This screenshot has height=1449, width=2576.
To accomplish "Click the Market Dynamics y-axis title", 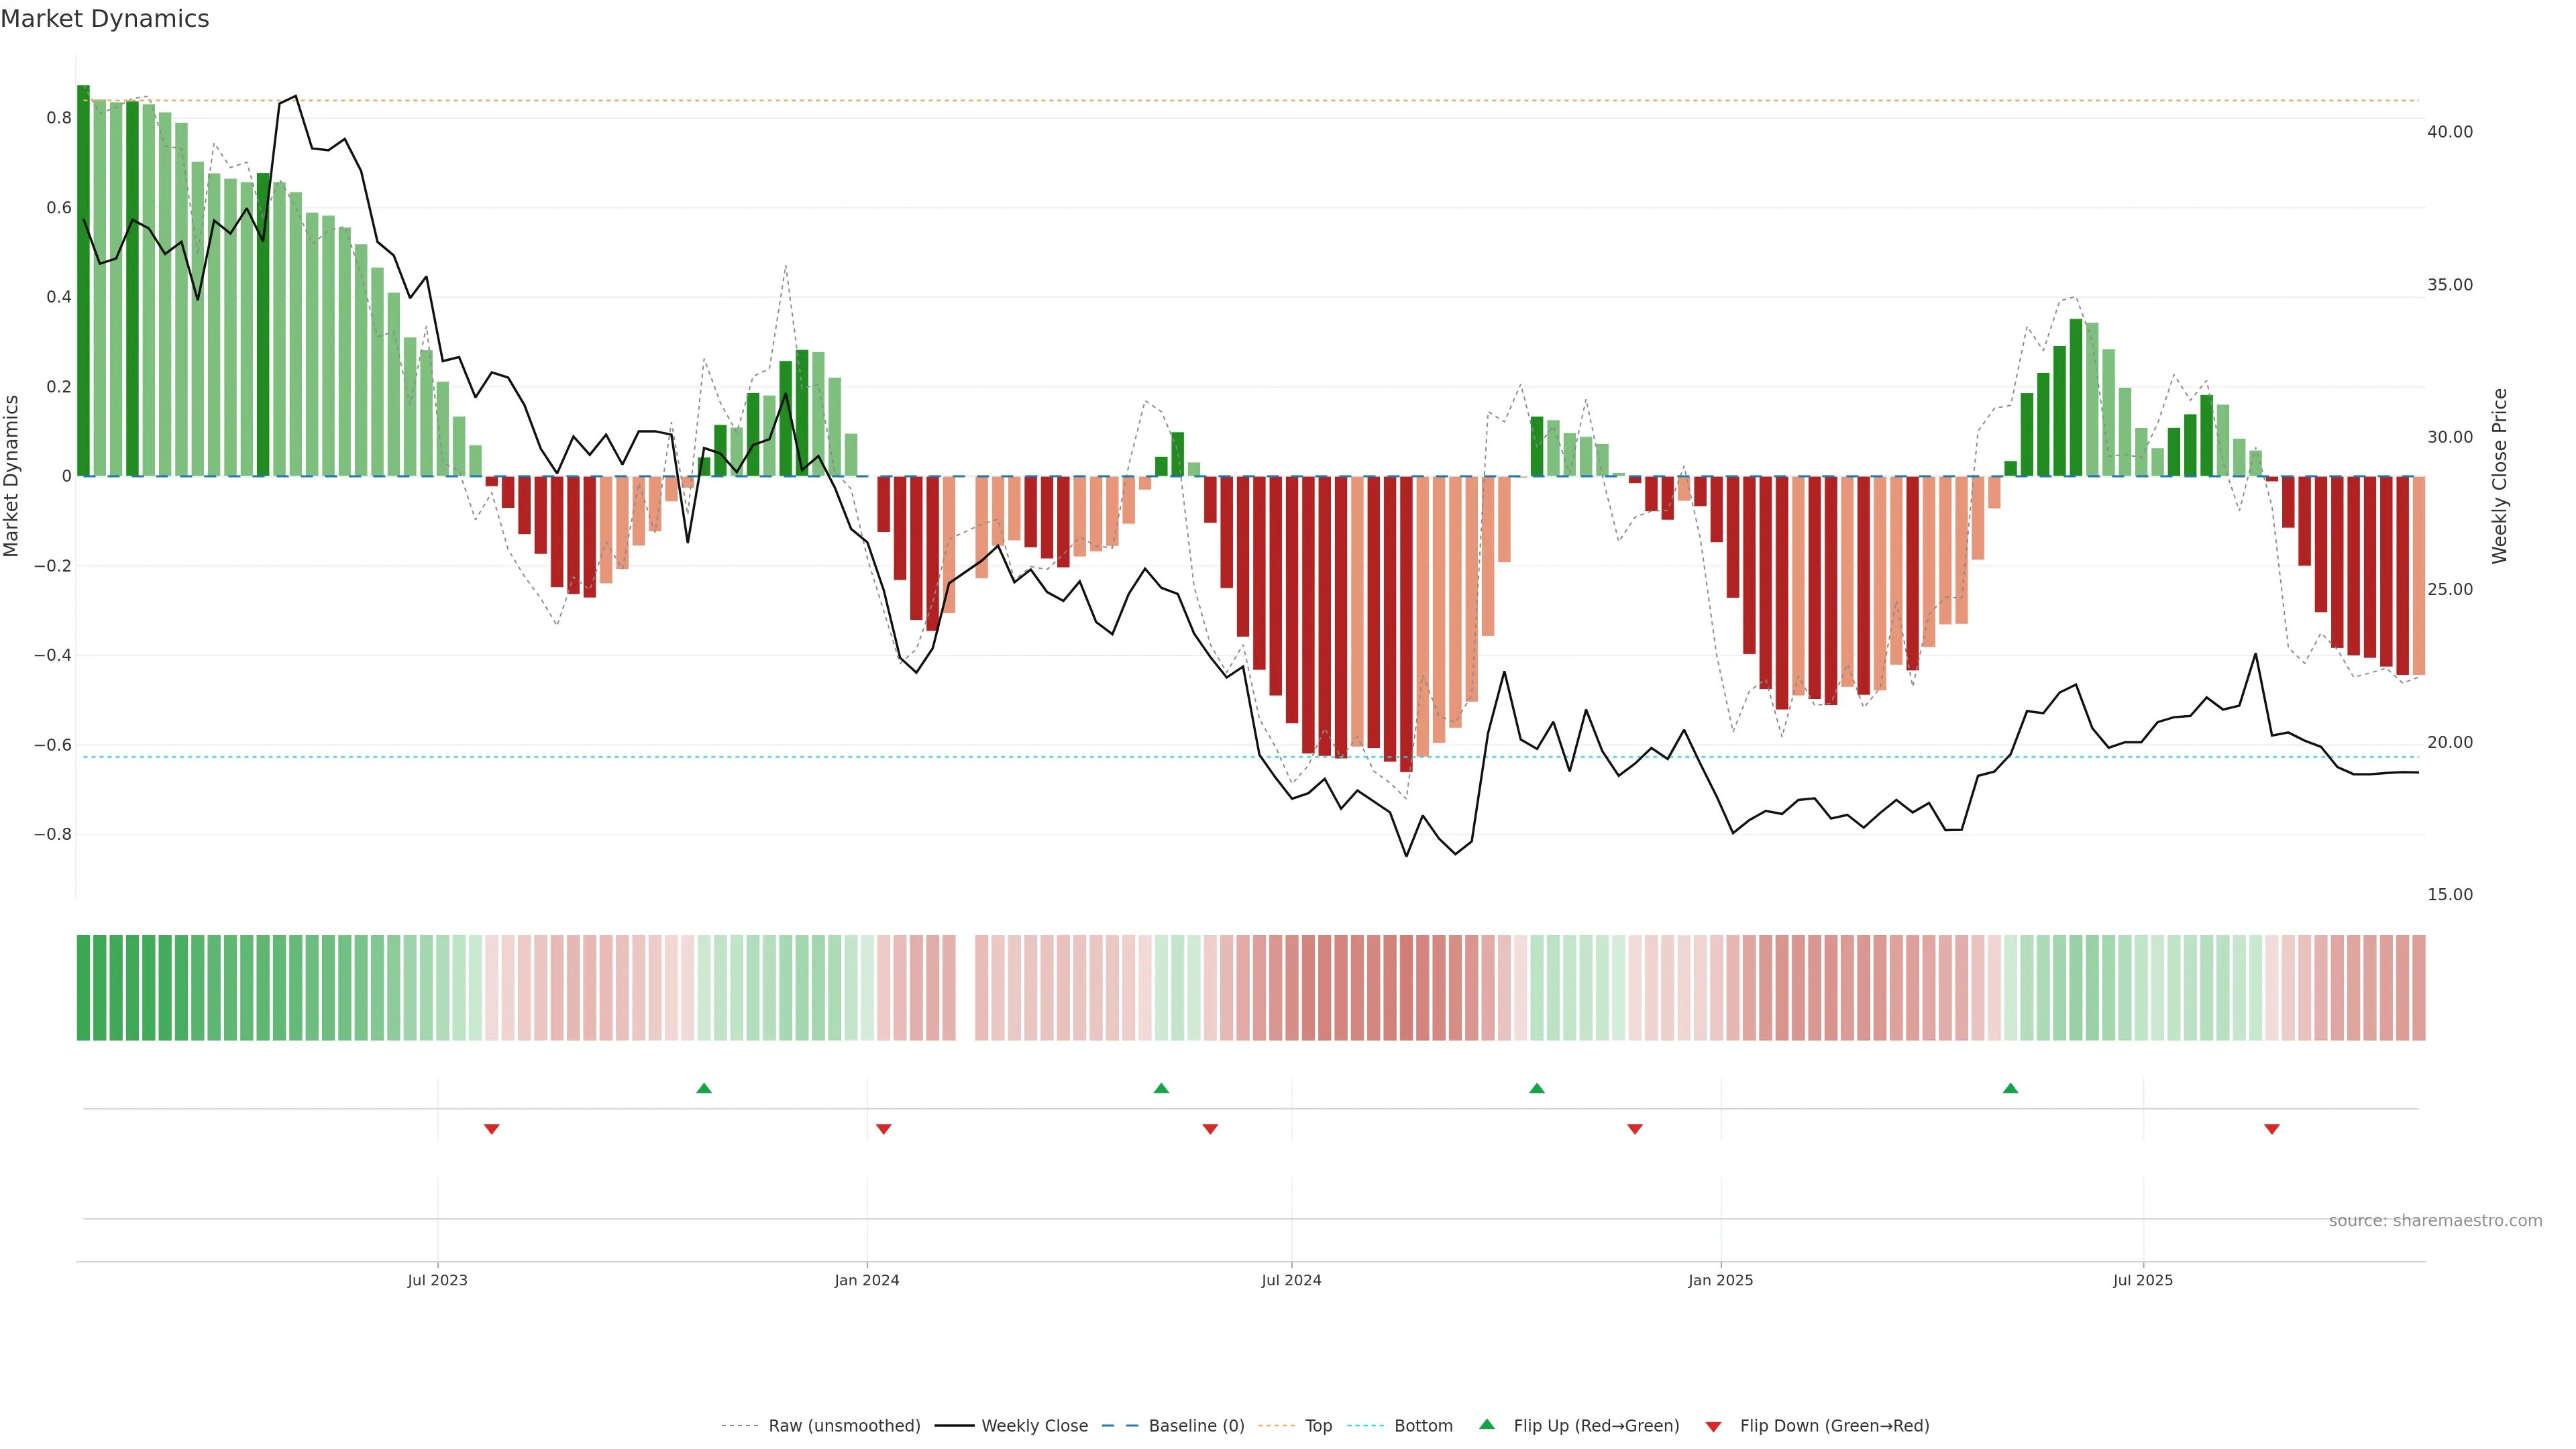I will [12, 476].
